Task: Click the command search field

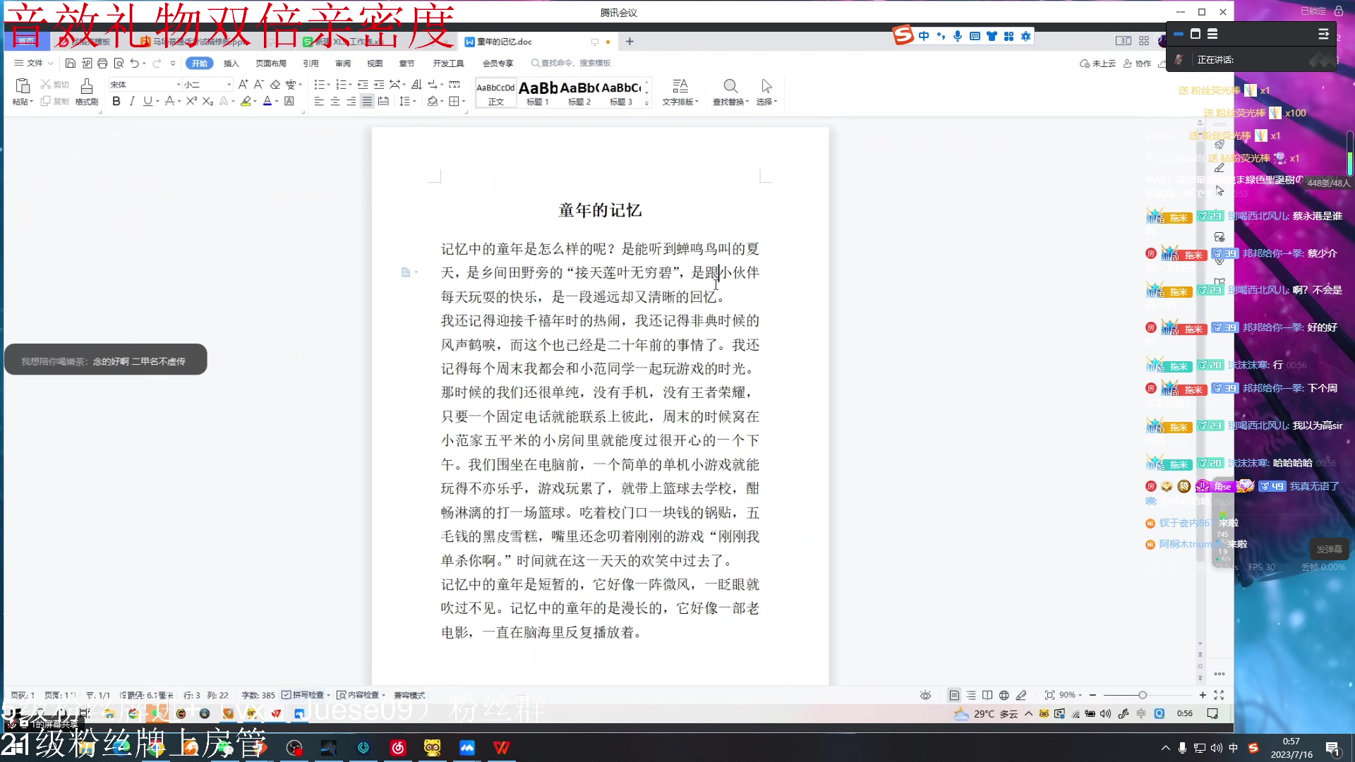Action: (575, 64)
